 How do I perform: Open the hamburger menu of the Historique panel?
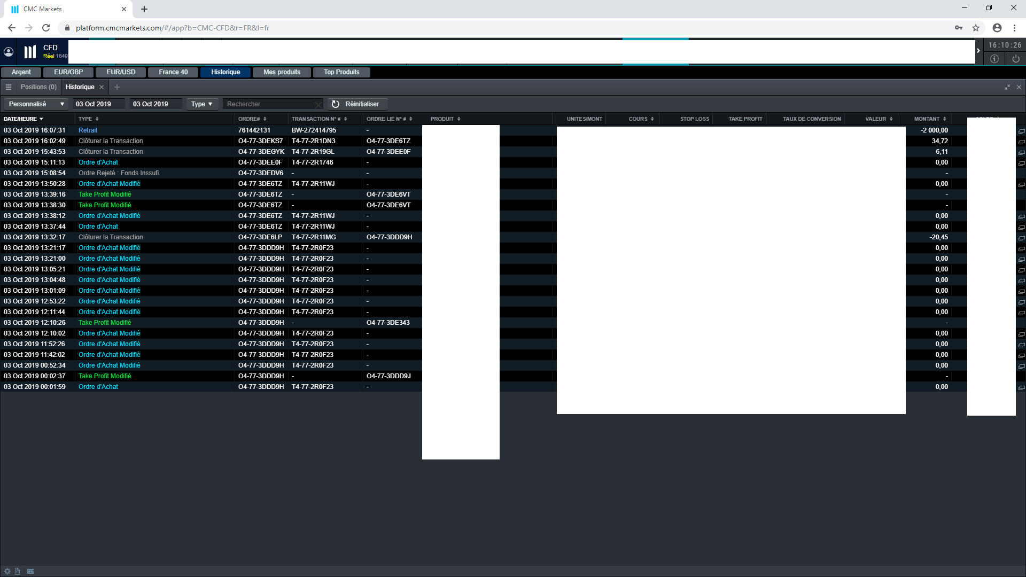9,87
